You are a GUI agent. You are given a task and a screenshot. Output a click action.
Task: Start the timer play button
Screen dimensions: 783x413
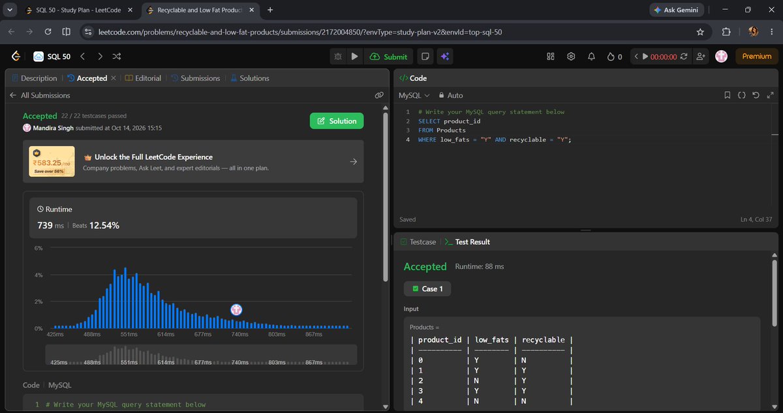pyautogui.click(x=645, y=57)
